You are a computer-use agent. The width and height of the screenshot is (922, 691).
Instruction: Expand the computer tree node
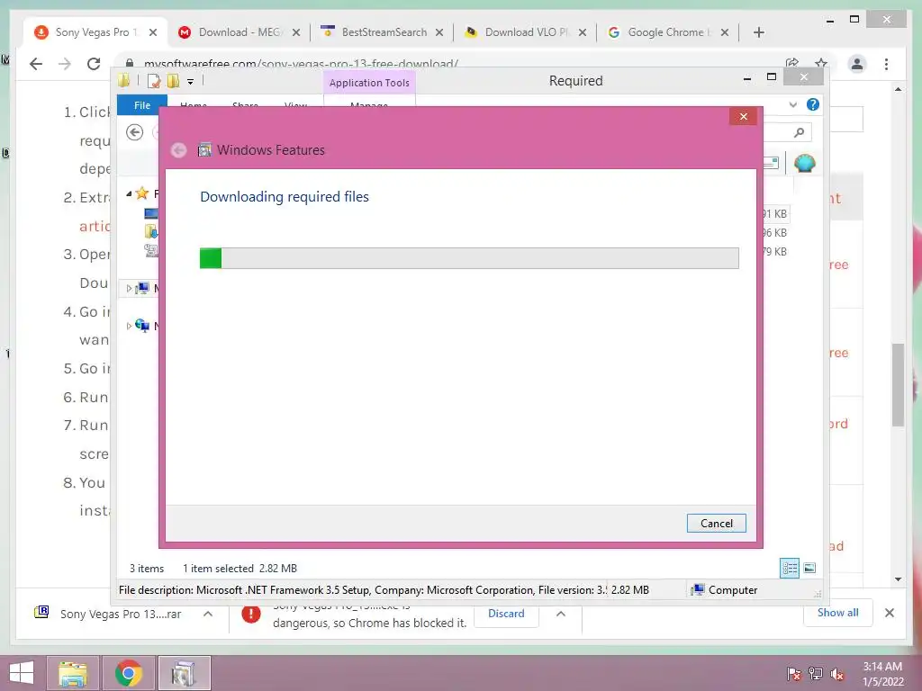129,289
